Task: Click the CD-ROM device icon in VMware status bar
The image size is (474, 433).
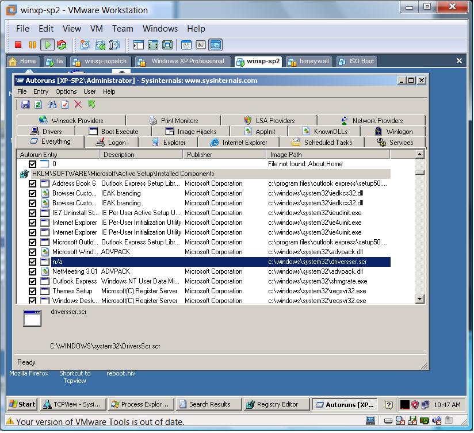Action: (400, 420)
